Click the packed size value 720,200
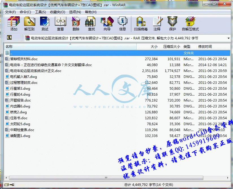The image size is (233, 189). (174, 100)
